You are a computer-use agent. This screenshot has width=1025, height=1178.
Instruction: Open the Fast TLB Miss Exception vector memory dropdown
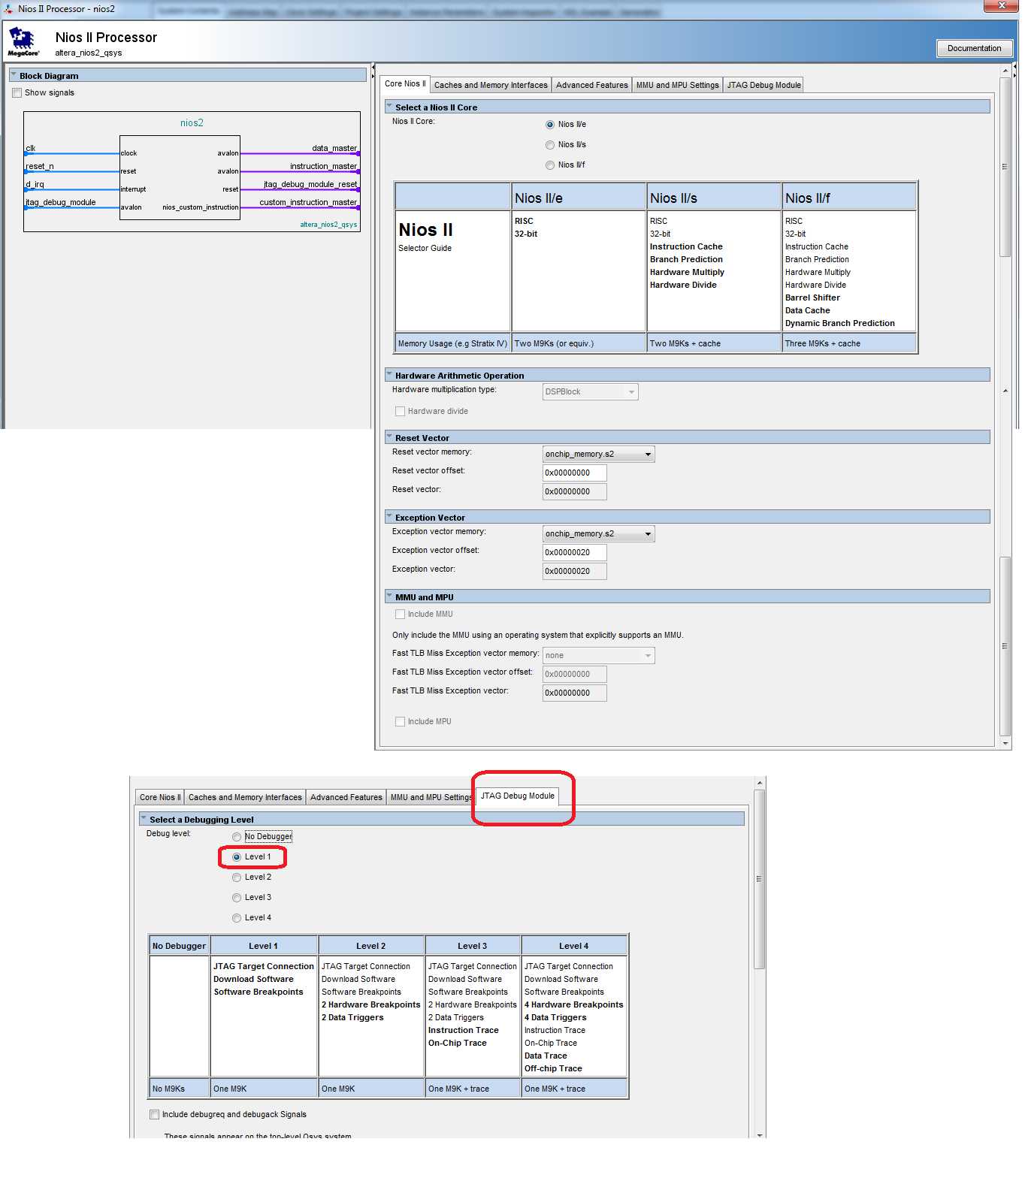click(598, 656)
